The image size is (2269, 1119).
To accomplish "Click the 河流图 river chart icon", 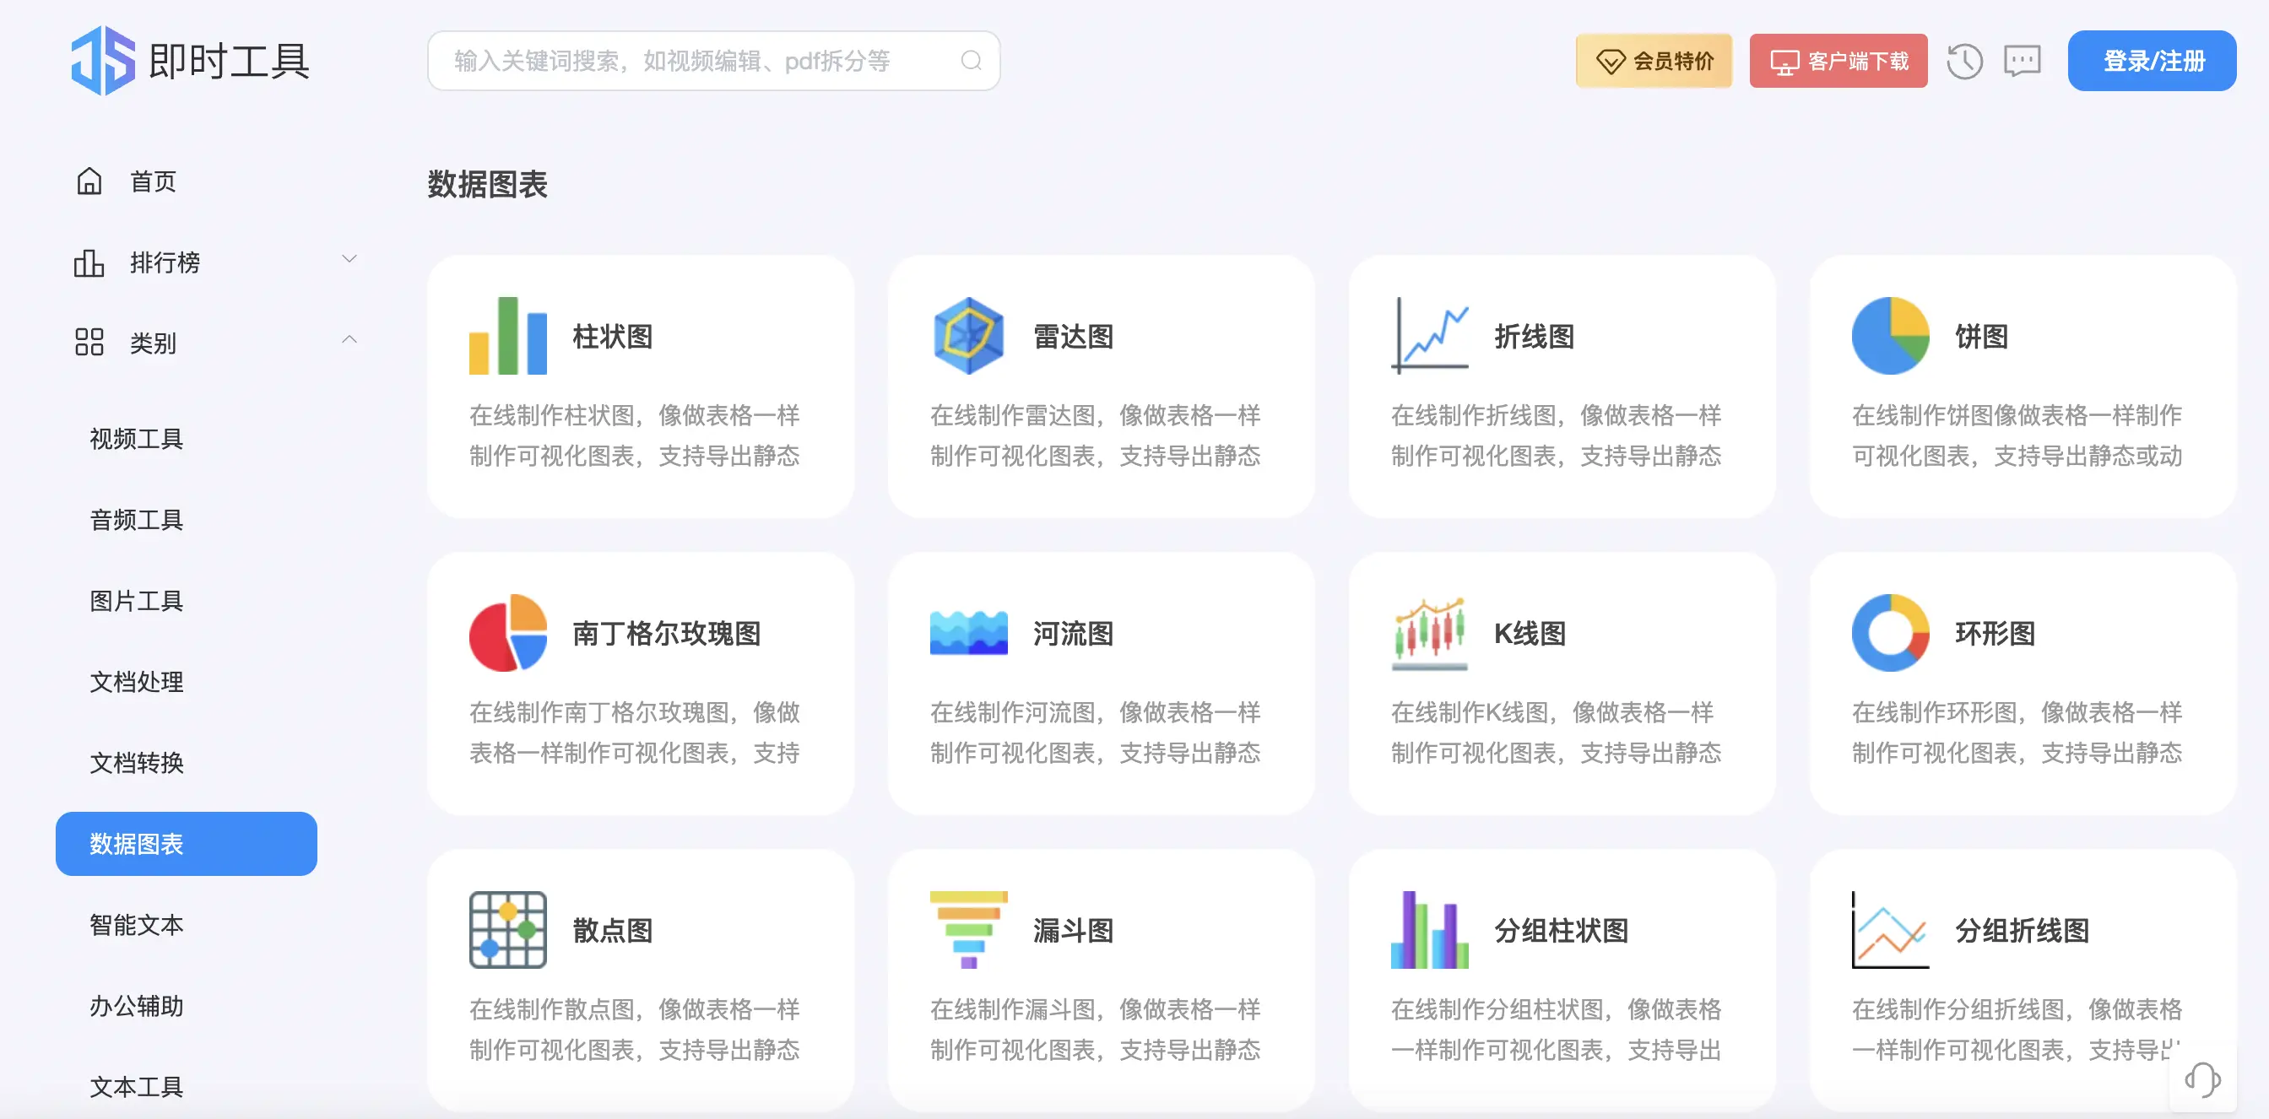I will pyautogui.click(x=969, y=632).
